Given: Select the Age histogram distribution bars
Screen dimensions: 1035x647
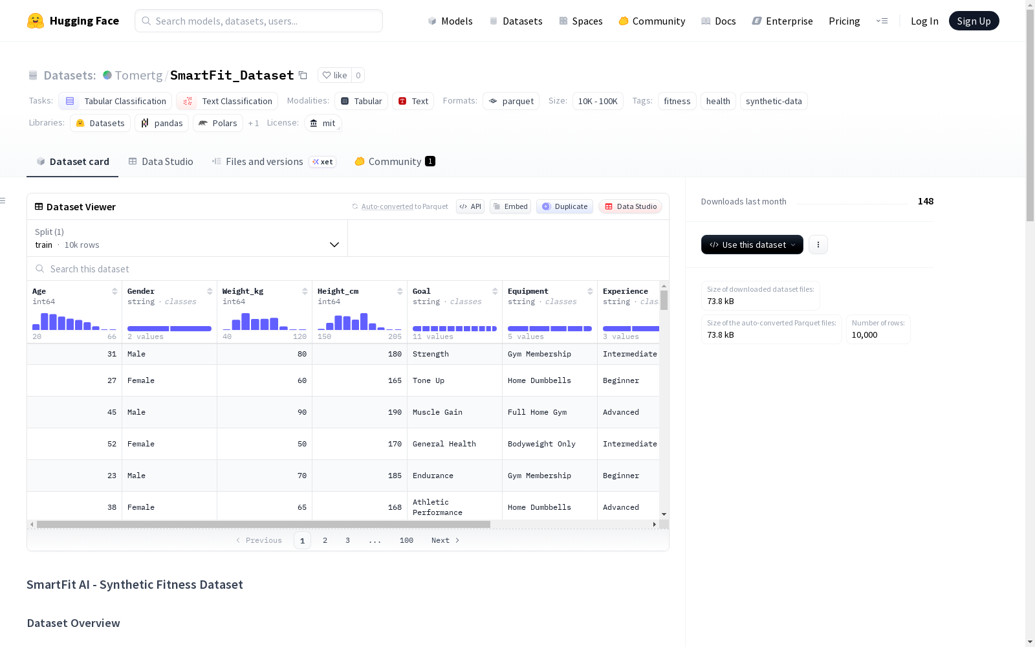Looking at the screenshot, I should [x=74, y=321].
